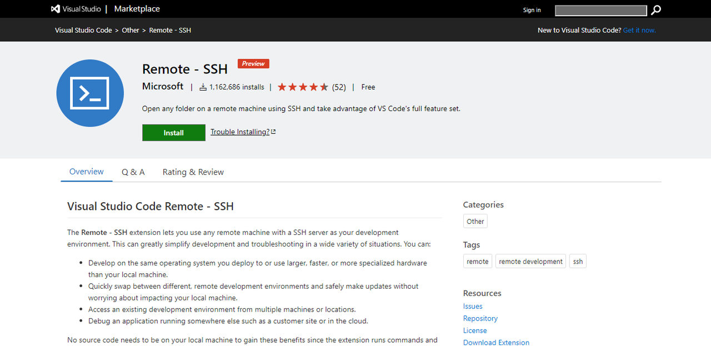Select the 'remote development' tag
The height and width of the screenshot is (346, 711).
pyautogui.click(x=531, y=261)
